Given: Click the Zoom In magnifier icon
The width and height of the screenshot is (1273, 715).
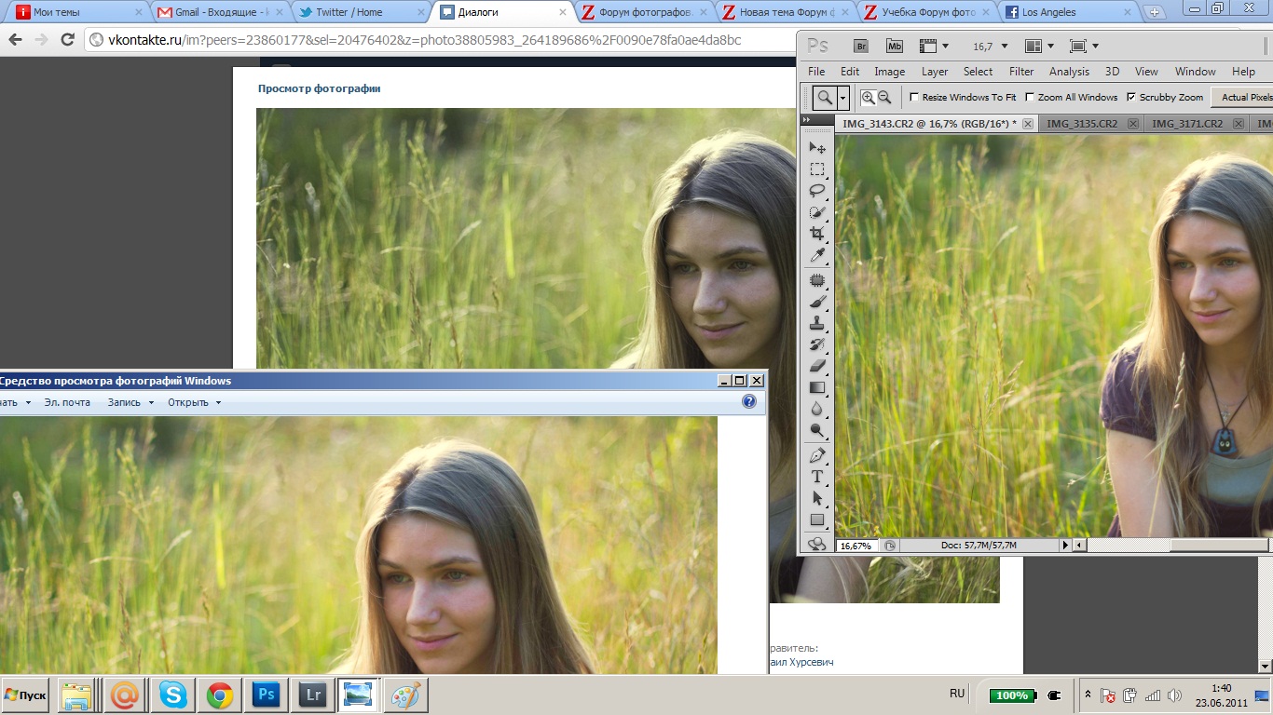Looking at the screenshot, I should tap(868, 97).
